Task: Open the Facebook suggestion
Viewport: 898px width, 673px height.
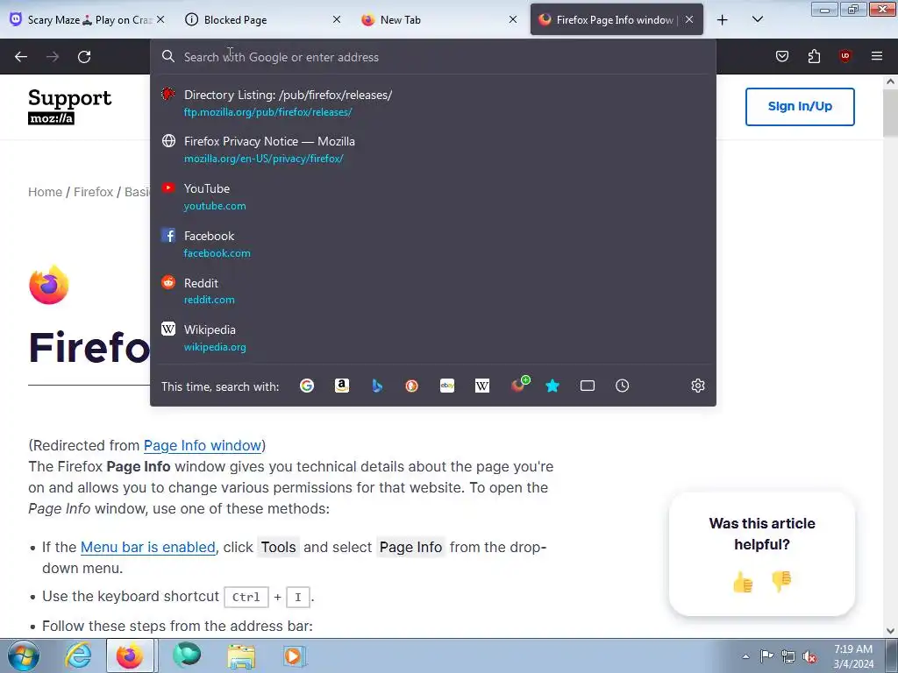Action: tap(433, 244)
